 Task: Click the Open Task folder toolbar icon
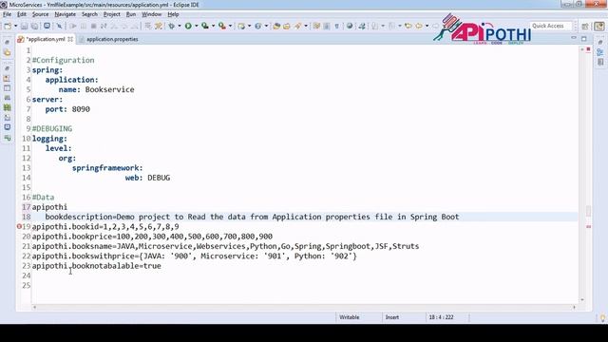[287, 26]
